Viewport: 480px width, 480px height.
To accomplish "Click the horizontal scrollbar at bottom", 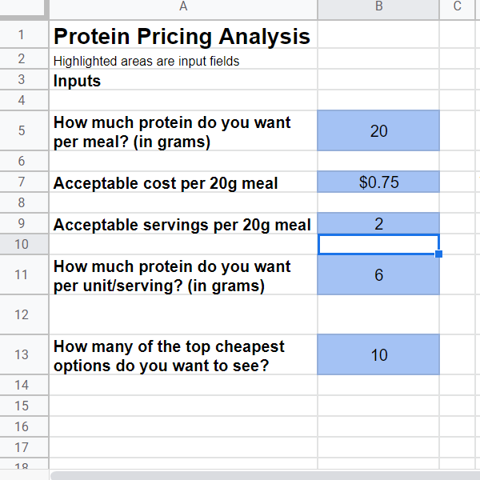I will point(265,475).
